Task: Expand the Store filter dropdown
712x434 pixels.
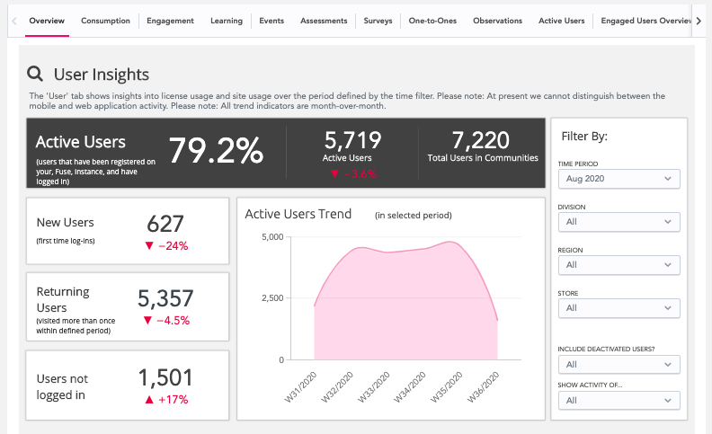Action: [x=619, y=308]
